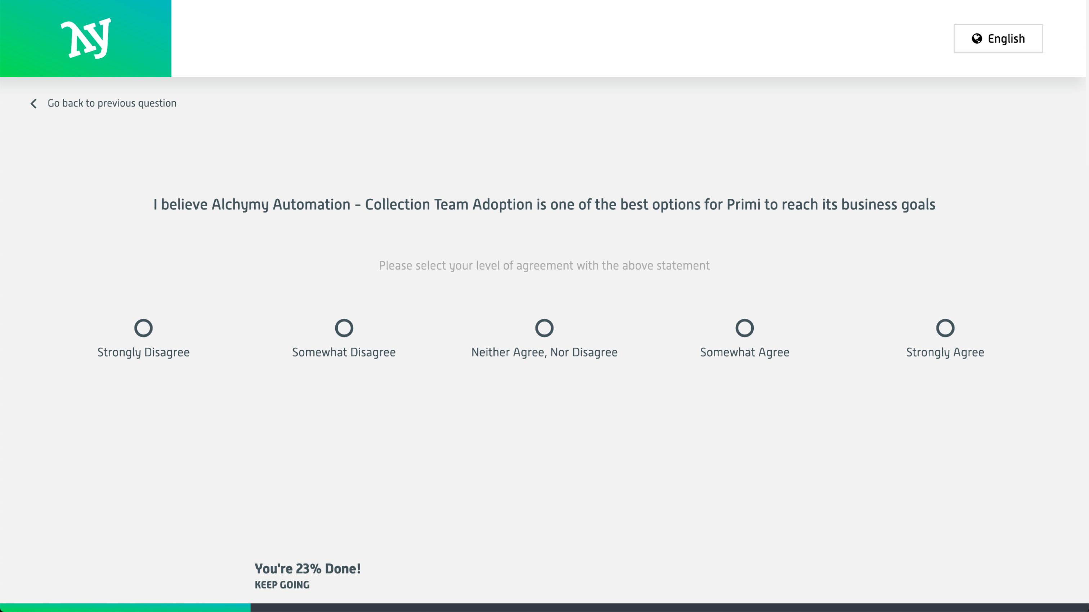Select the Somewhat Agree radio button
Viewport: 1089px width, 612px height.
[744, 328]
